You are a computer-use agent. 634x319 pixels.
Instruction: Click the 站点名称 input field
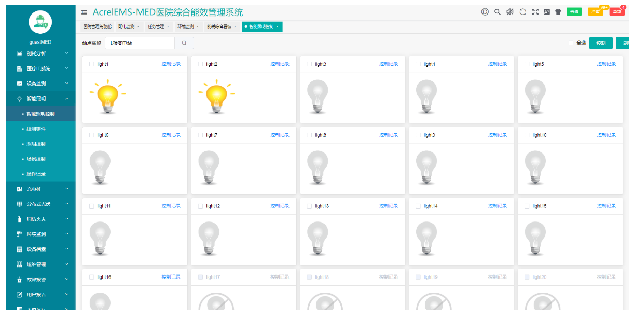coord(140,43)
